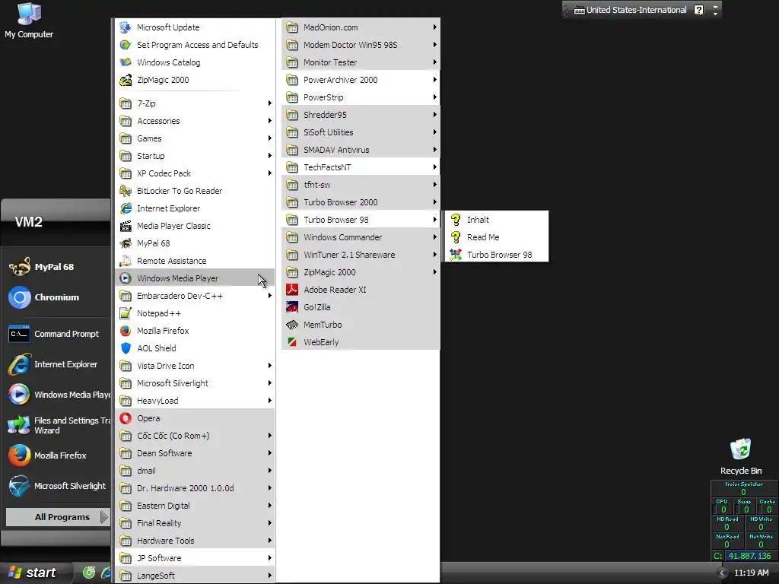Click the Files and Settings Transfer Wizard icon

click(19, 425)
